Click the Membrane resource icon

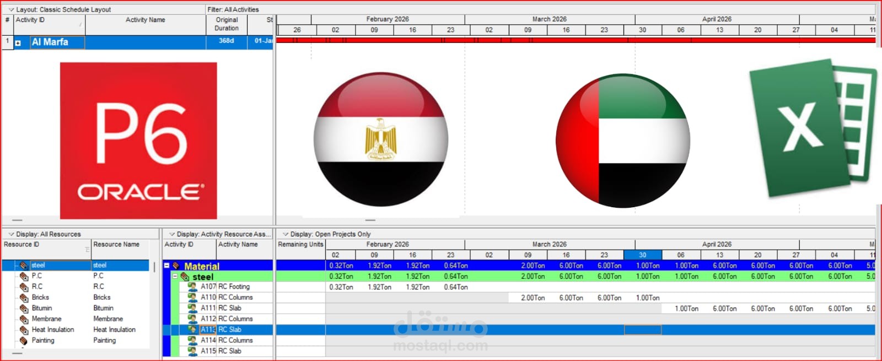(x=24, y=319)
